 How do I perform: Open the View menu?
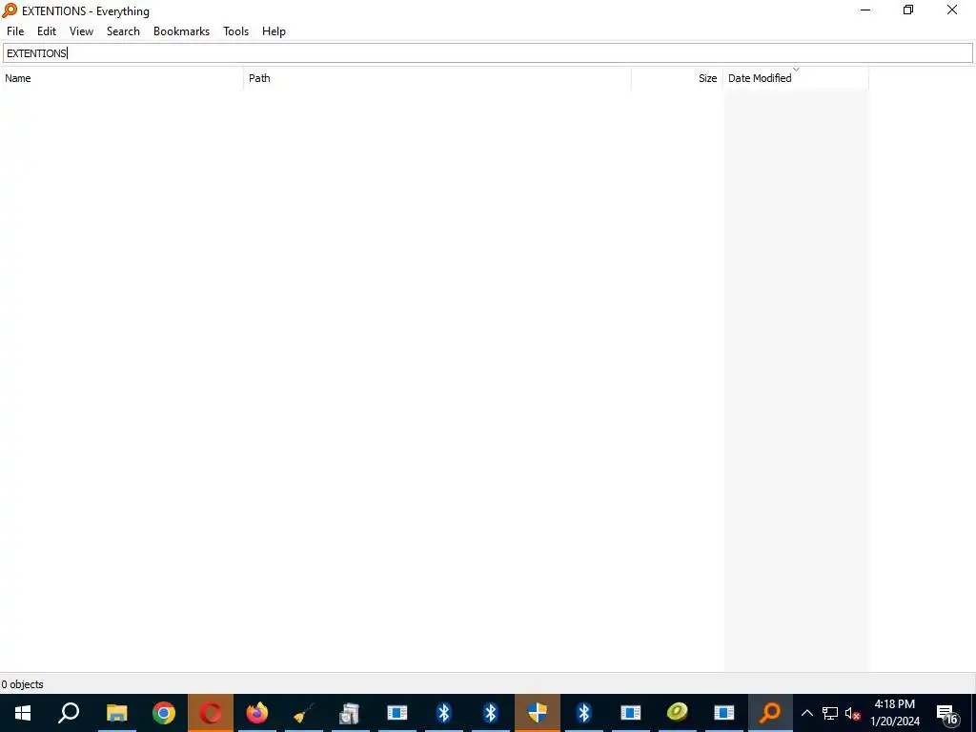click(82, 31)
